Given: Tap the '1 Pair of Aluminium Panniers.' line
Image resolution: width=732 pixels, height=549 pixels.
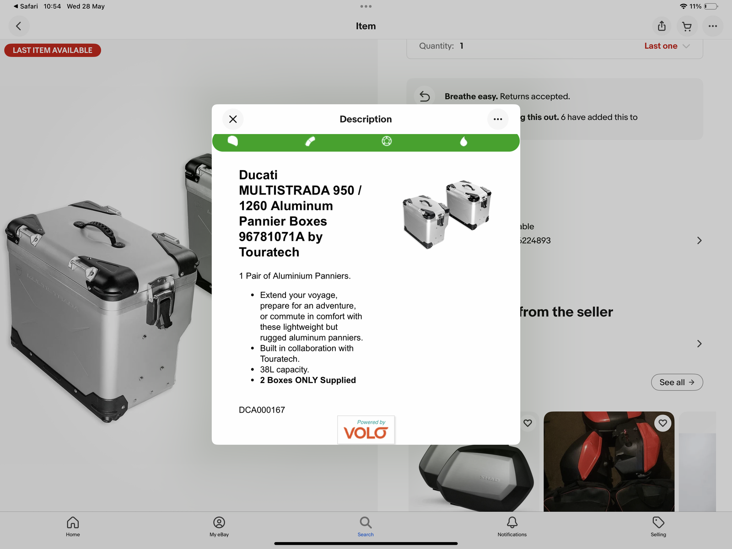Looking at the screenshot, I should 295,276.
